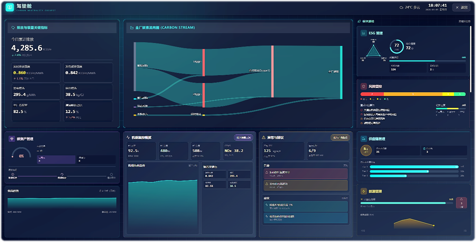The width and height of the screenshot is (476, 242).
Task: Click the 供应链管理 truck icon
Action: pos(363,139)
